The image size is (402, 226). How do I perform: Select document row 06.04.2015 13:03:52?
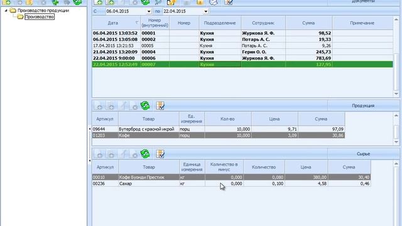[242, 33]
